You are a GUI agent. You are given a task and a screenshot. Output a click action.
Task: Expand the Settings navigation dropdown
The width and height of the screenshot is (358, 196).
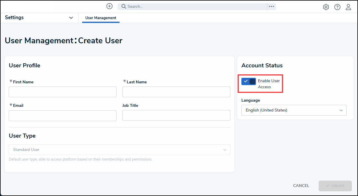click(39, 18)
